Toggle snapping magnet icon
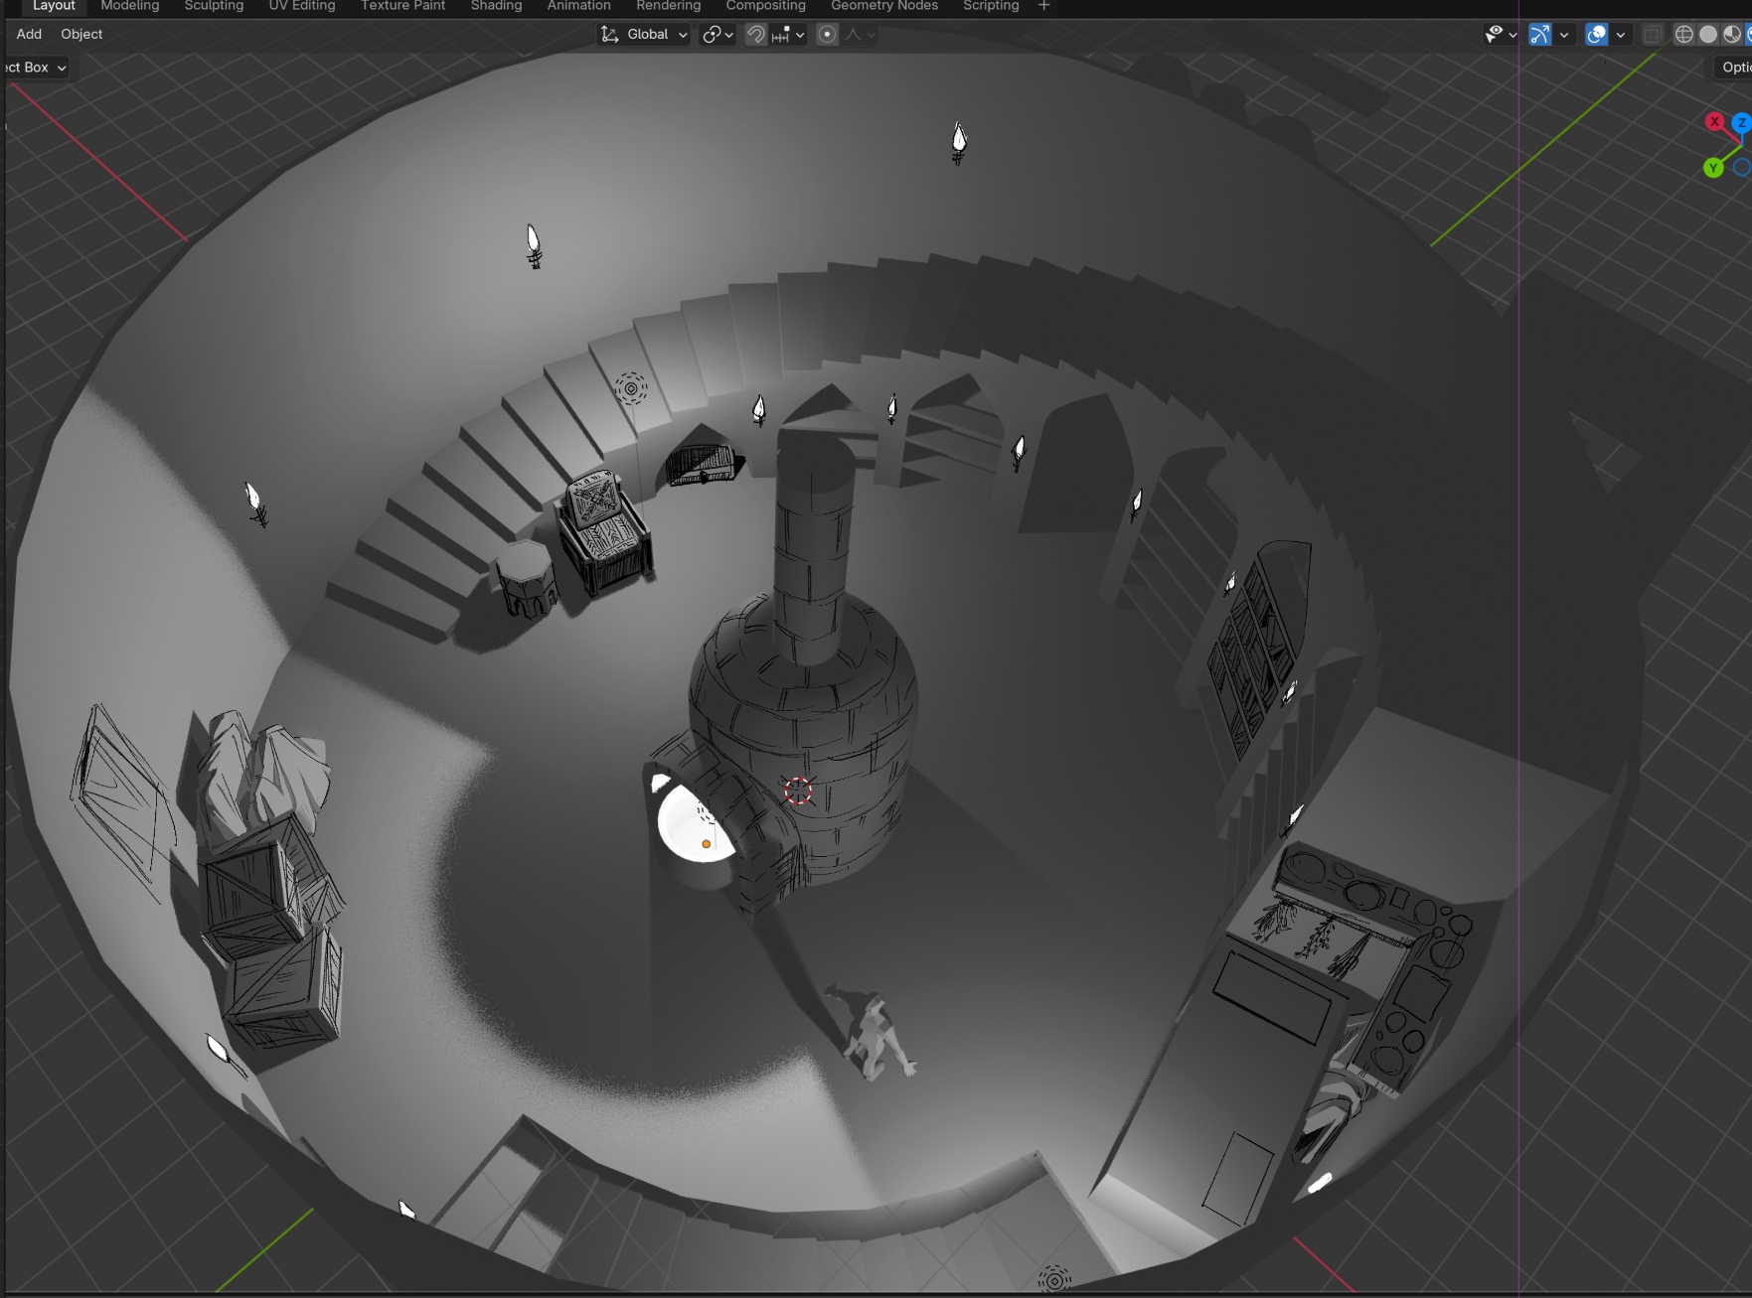This screenshot has height=1298, width=1752. click(756, 35)
